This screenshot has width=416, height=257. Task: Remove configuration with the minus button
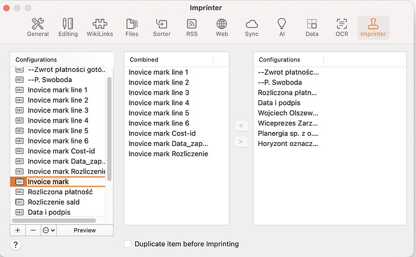point(33,230)
